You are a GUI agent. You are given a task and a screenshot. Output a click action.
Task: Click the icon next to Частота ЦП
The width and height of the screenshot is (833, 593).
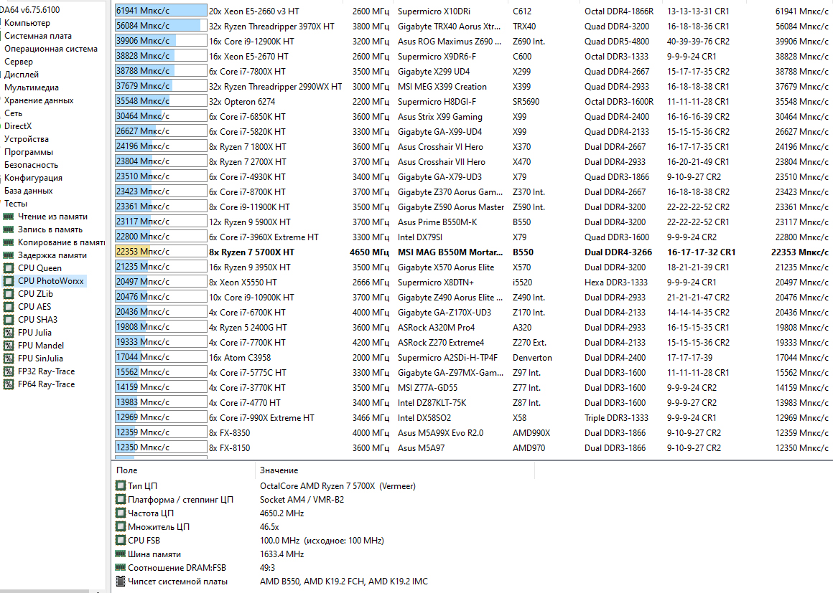point(121,513)
